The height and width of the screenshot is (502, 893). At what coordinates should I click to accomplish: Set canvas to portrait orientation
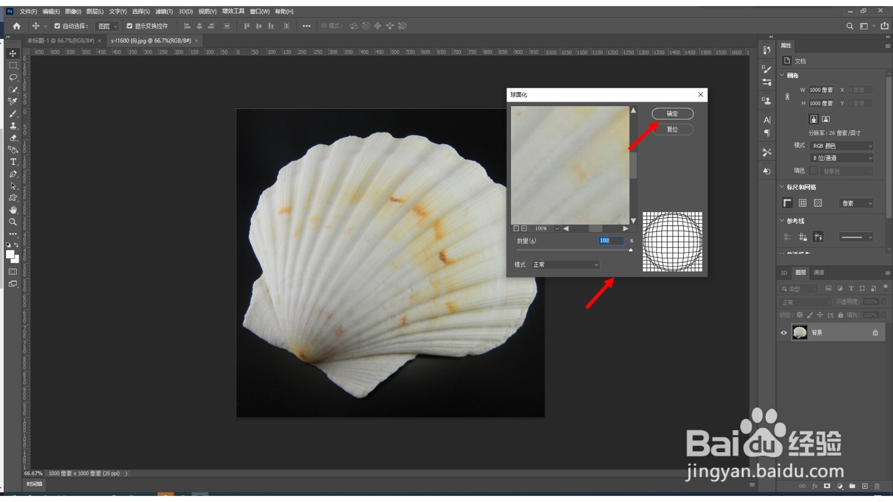pos(814,119)
